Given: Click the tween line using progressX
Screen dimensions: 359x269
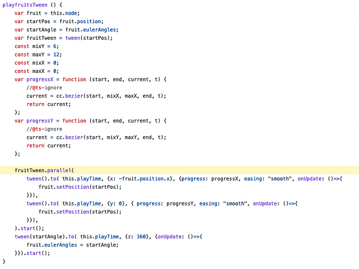Looking at the screenshot, I should coord(184,179).
